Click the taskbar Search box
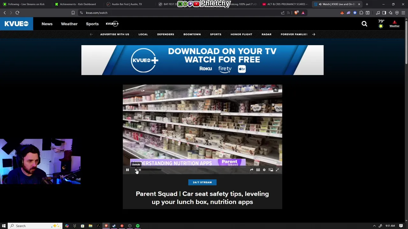The height and width of the screenshot is (229, 408). (35, 226)
